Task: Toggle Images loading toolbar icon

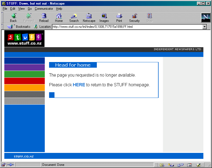Action: (x=104, y=18)
